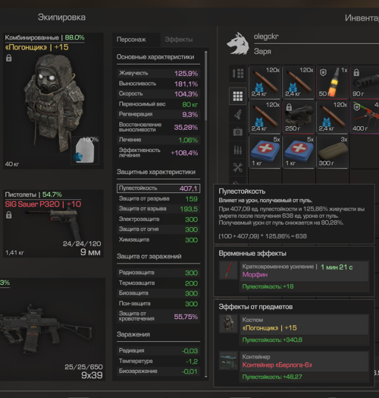The width and height of the screenshot is (379, 398).
Task: Filter inventory by weapons icon
Action: pyautogui.click(x=238, y=115)
